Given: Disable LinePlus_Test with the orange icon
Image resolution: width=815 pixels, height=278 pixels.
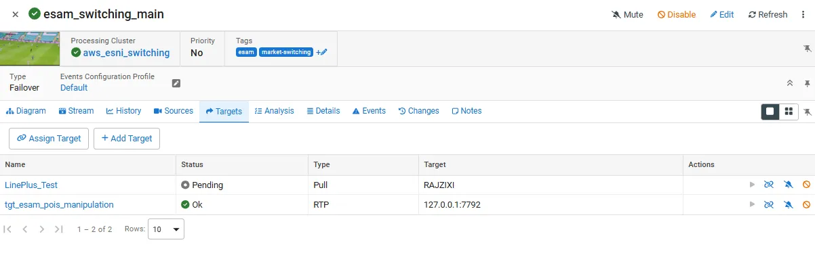Looking at the screenshot, I should pyautogui.click(x=806, y=185).
